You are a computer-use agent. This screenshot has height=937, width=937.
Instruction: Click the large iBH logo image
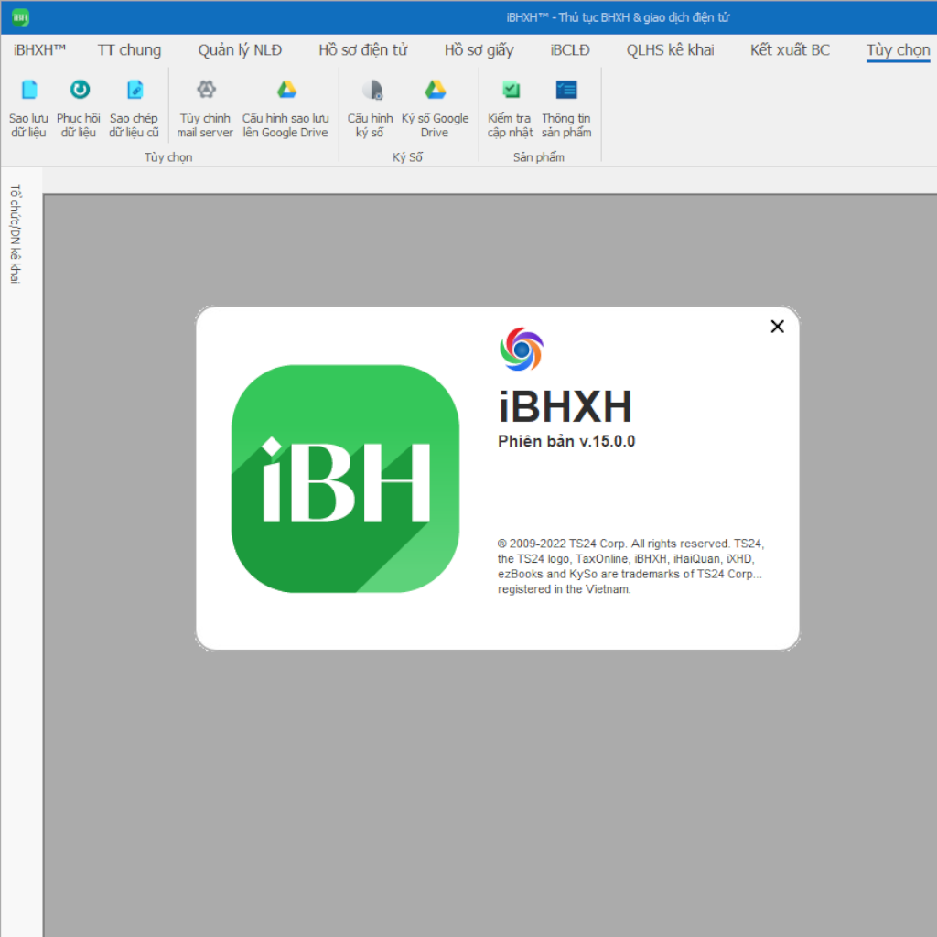coord(345,479)
